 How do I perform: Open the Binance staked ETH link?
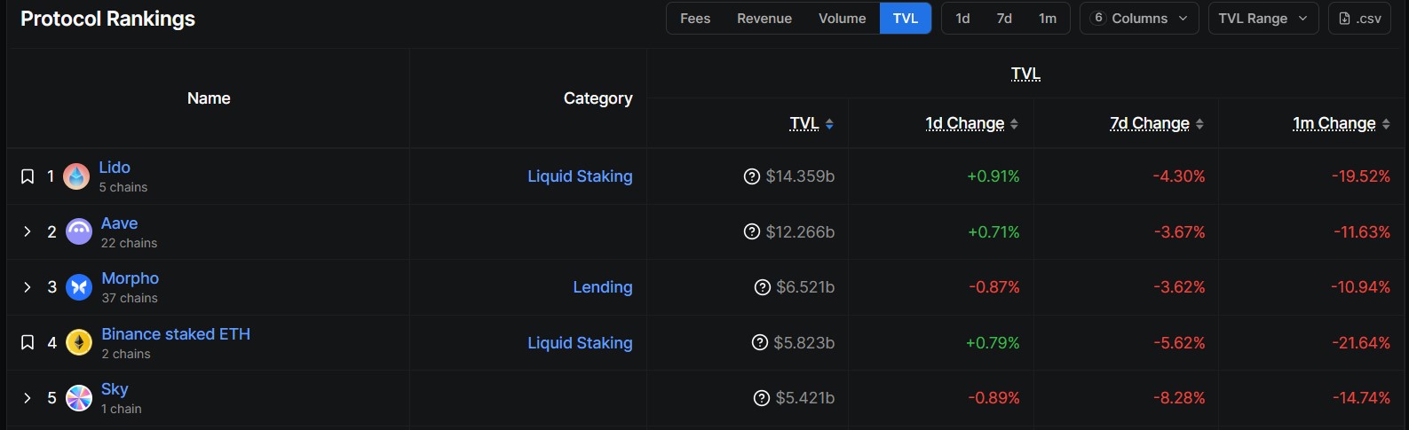pos(176,334)
